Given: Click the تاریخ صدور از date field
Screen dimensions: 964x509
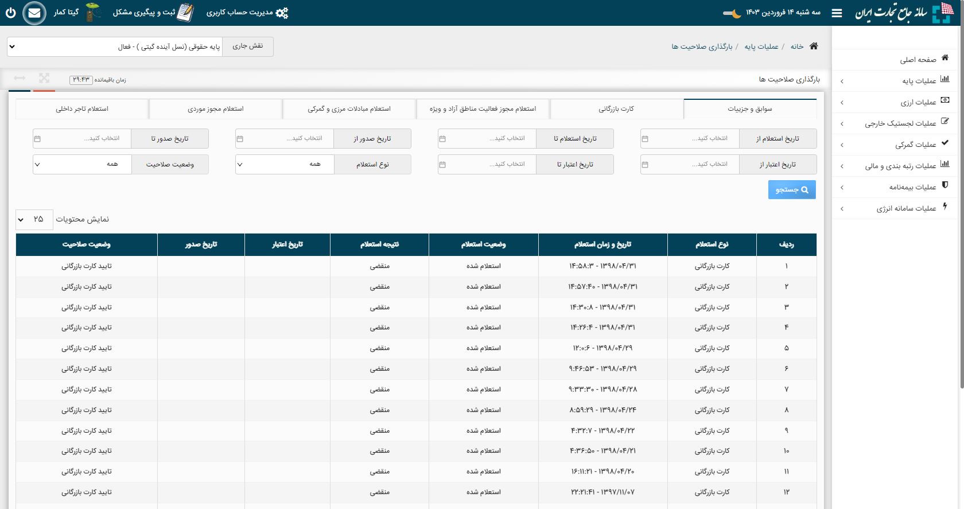Looking at the screenshot, I should click(285, 138).
